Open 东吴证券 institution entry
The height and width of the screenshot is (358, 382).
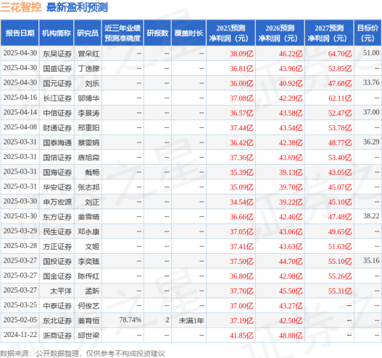[x=57, y=53]
